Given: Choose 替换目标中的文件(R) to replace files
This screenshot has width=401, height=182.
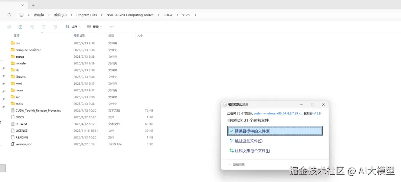Looking at the screenshot, I should tap(275, 131).
